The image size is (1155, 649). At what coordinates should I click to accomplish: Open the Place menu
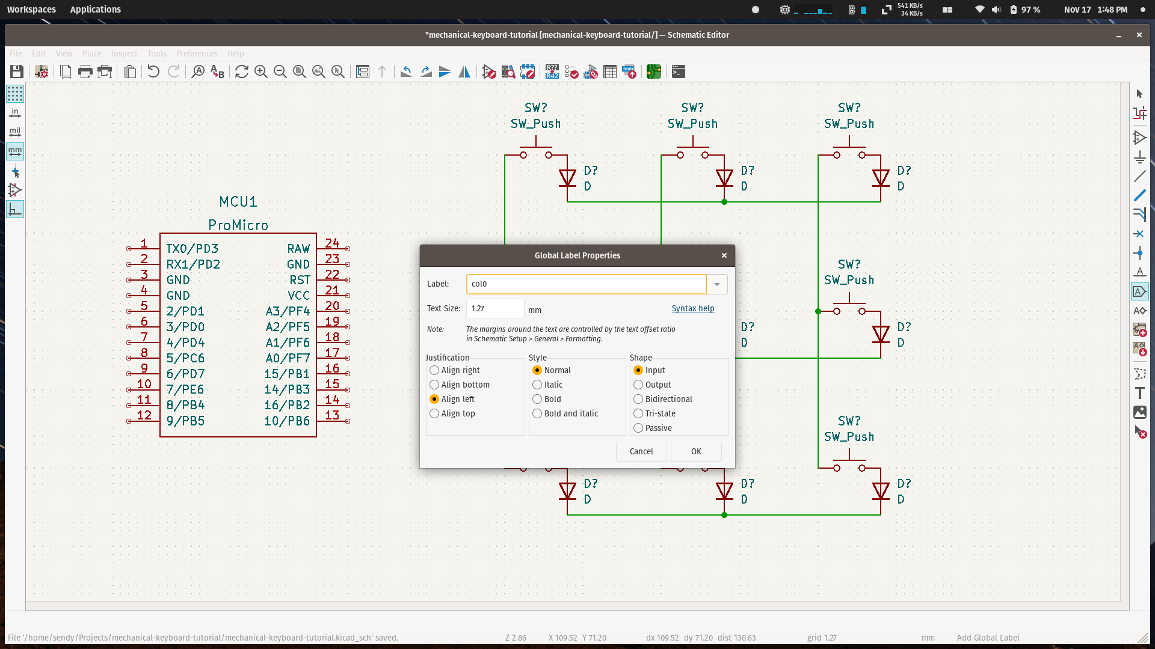pyautogui.click(x=91, y=53)
